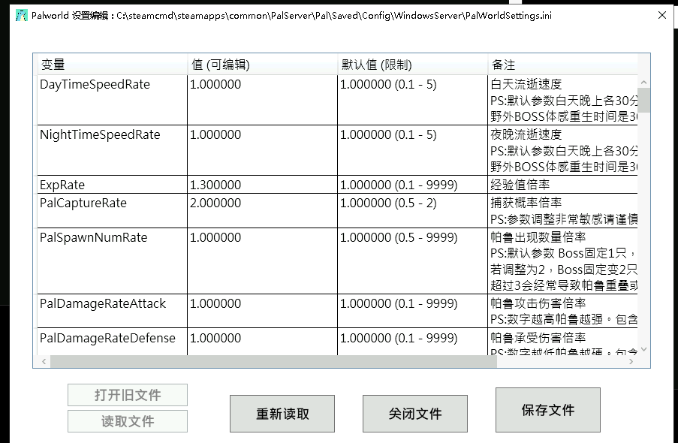This screenshot has width=678, height=443.
Task: Click the 默认值 (限制) column header
Action: tap(412, 65)
